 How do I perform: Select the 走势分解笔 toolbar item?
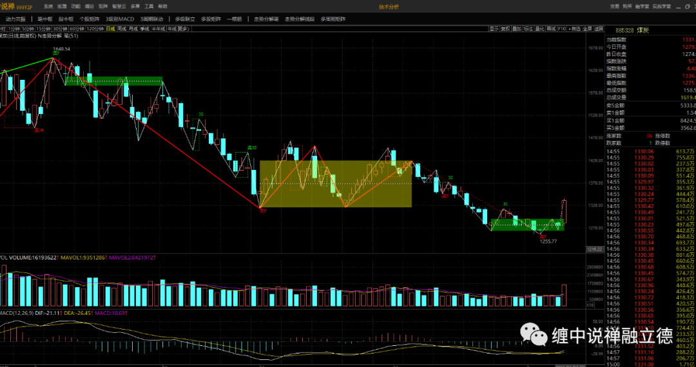point(266,19)
